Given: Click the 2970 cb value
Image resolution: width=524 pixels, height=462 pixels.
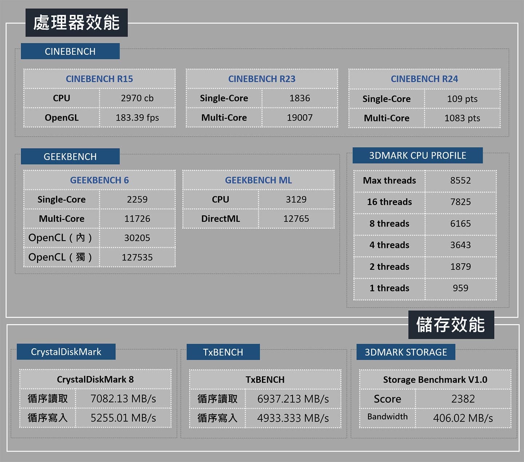Looking at the screenshot, I should [137, 98].
